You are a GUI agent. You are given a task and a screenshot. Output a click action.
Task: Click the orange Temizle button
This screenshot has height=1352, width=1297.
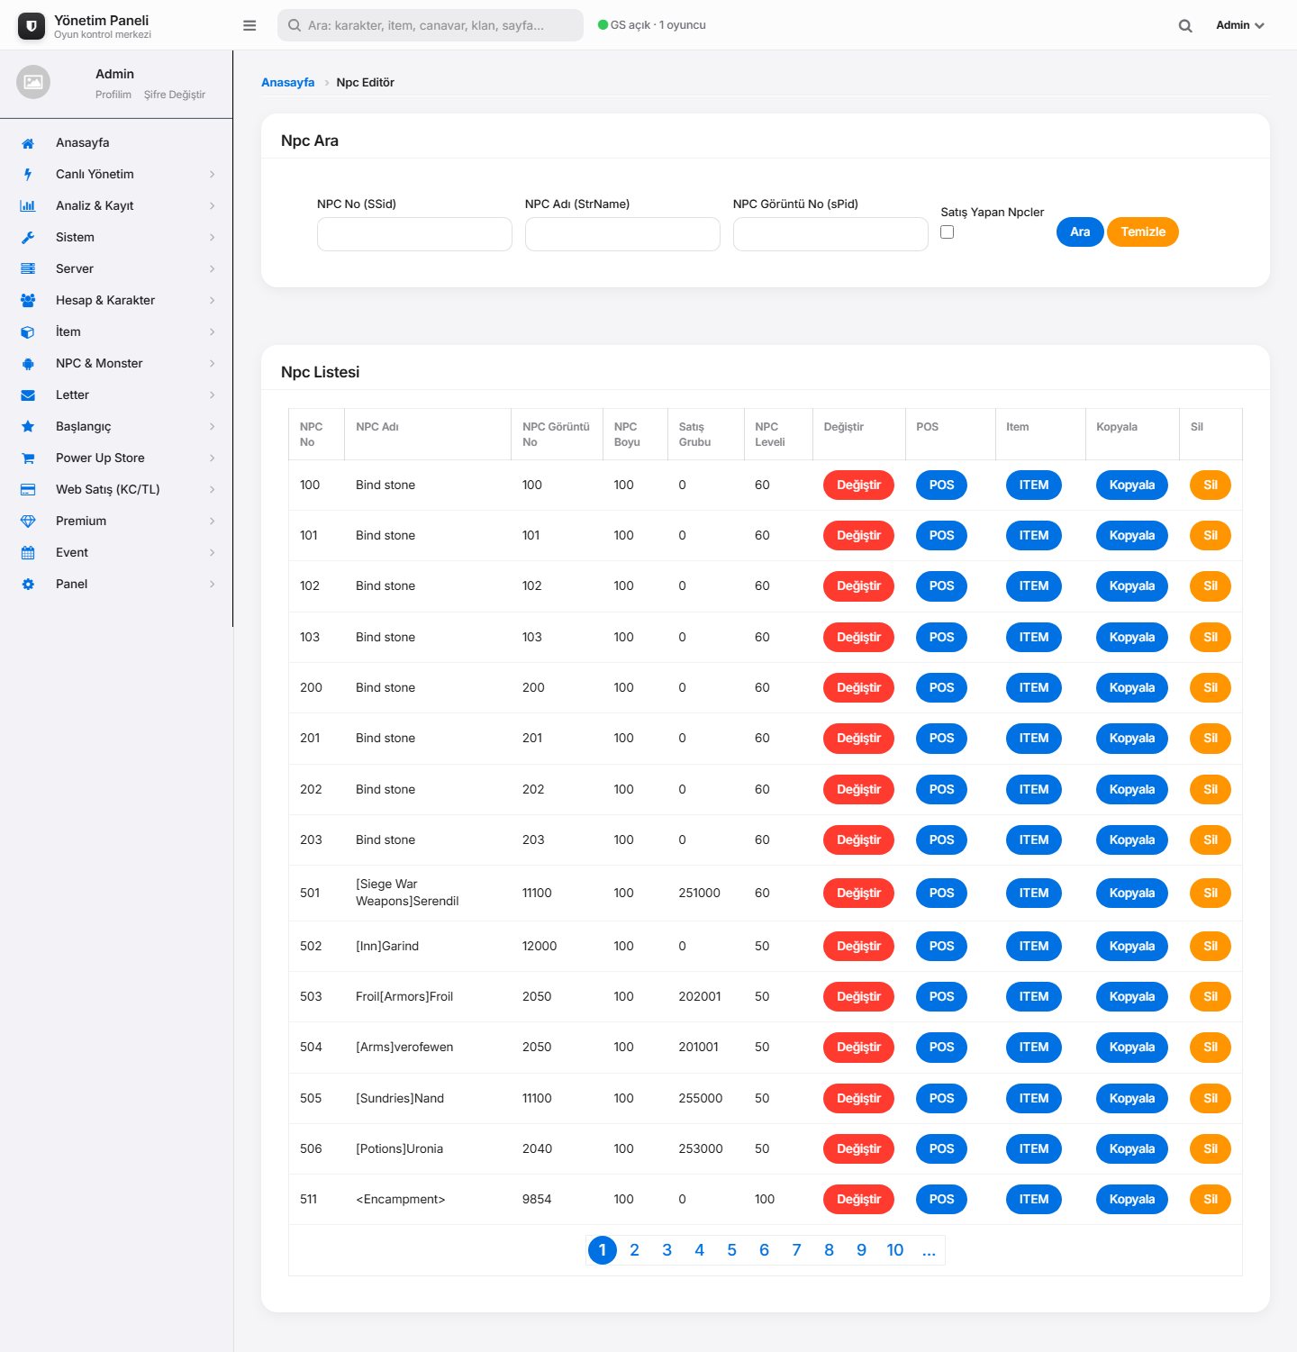point(1143,231)
